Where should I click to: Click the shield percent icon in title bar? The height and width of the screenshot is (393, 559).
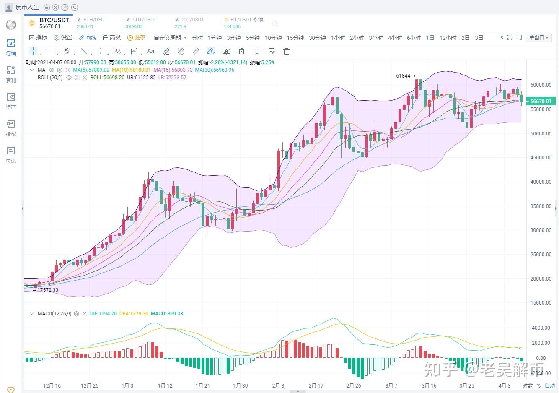point(56,8)
